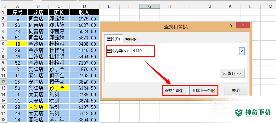Select row 1 header
The height and width of the screenshot is (123, 276).
pyautogui.click(x=3, y=12)
